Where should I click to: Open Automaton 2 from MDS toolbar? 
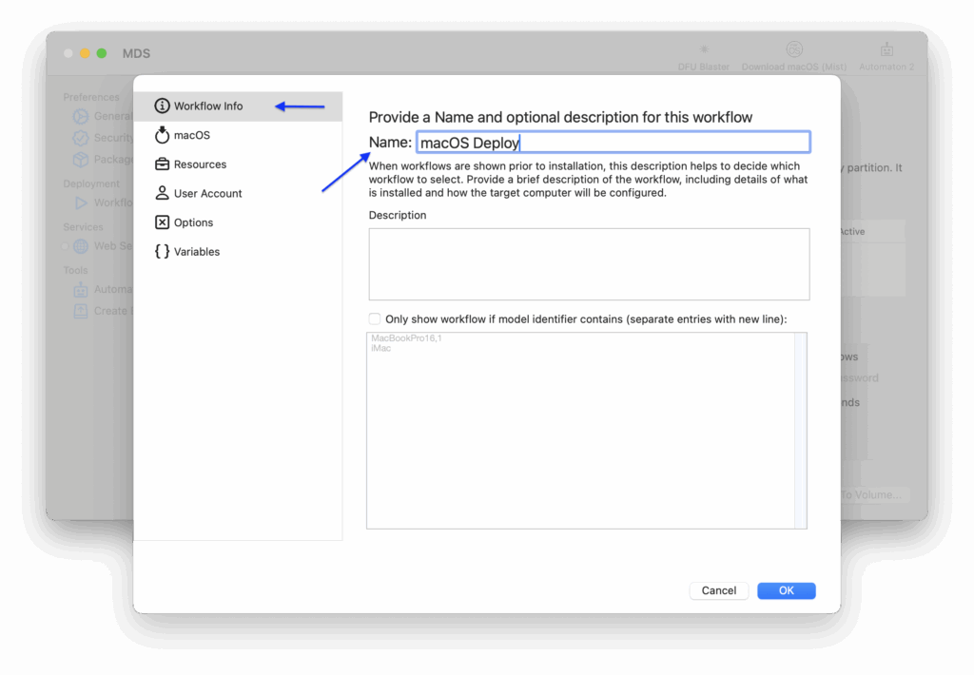click(886, 57)
